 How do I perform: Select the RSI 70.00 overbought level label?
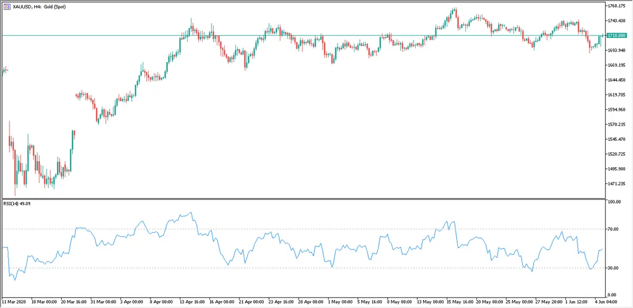click(612, 229)
